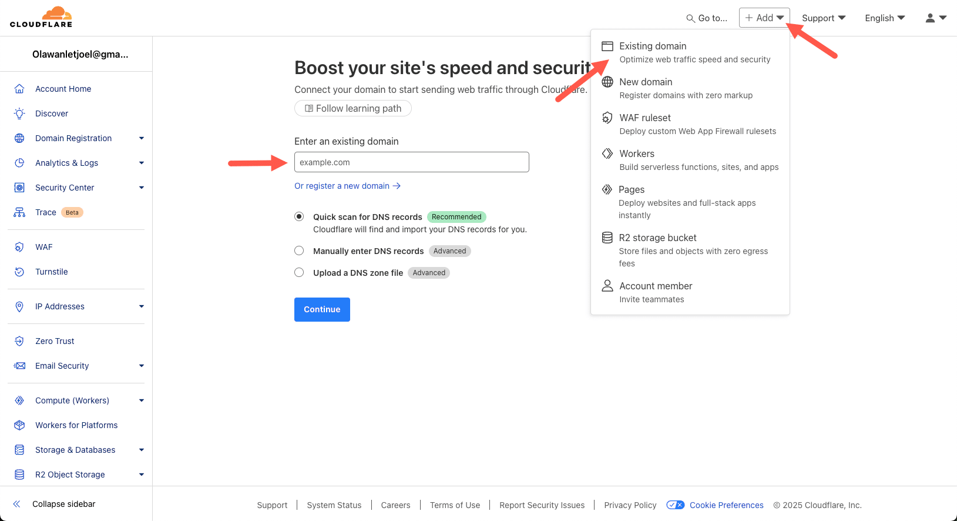Expand the Analytics & Logs section
Image resolution: width=957 pixels, height=521 pixels.
tap(141, 163)
